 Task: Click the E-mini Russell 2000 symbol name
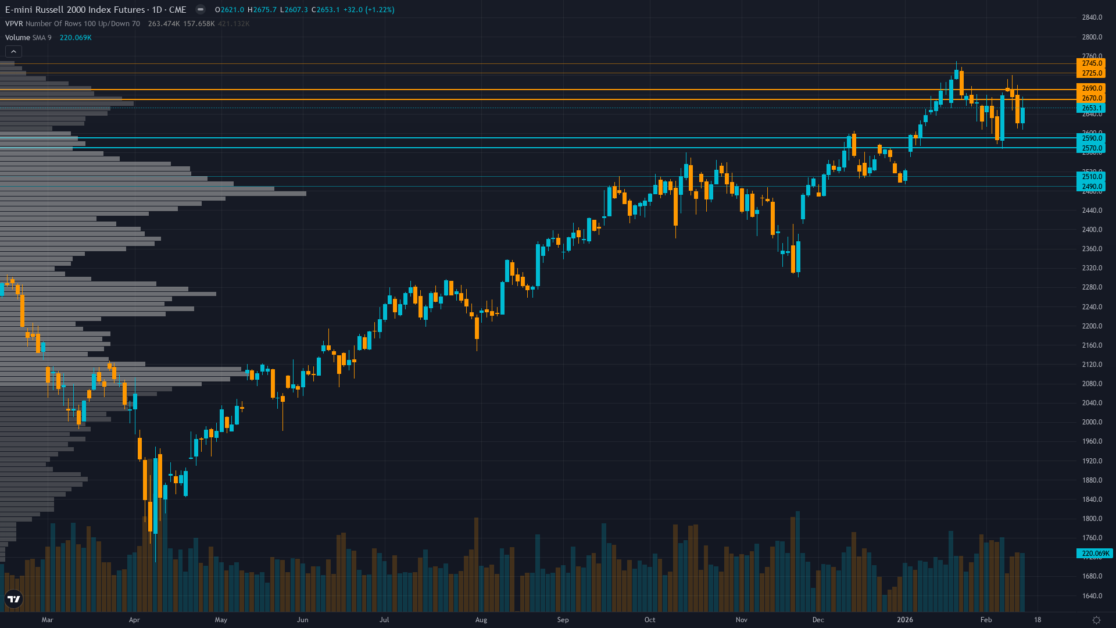[x=76, y=9]
